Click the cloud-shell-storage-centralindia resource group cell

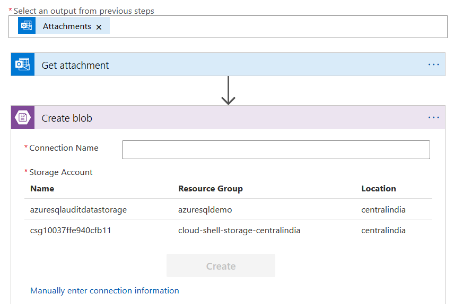(239, 231)
